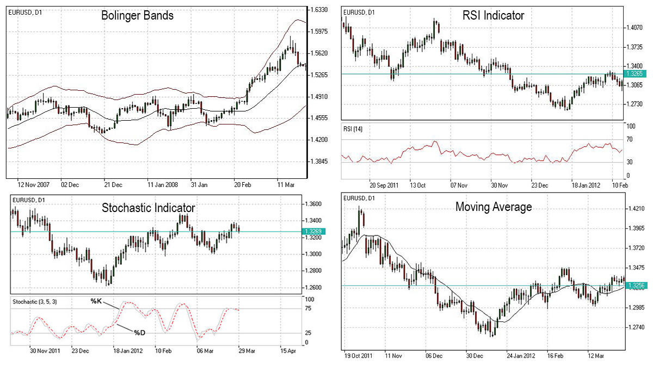Select the Stochastic Indicator title text
Image resolution: width=653 pixels, height=367 pixels.
point(149,208)
